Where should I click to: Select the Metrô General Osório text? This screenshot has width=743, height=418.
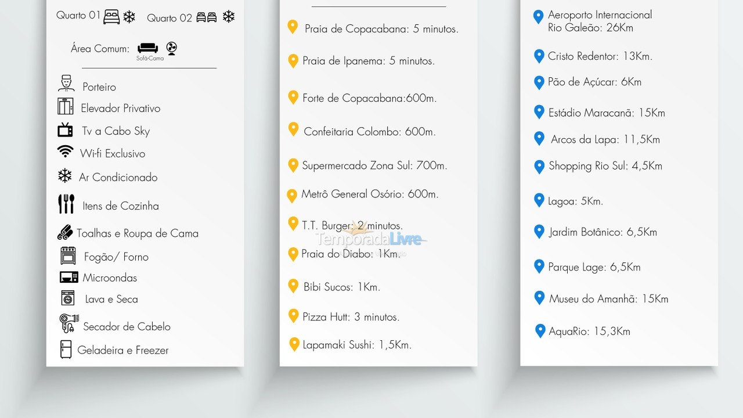(370, 194)
